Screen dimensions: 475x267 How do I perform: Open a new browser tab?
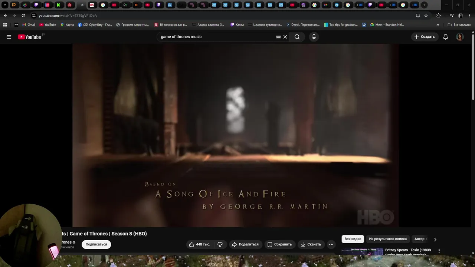click(424, 5)
